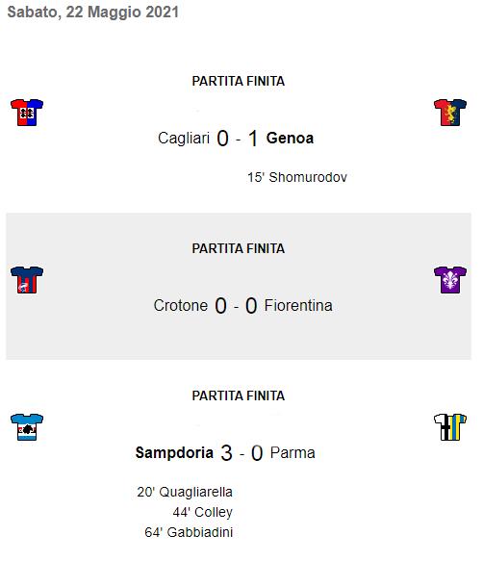The width and height of the screenshot is (483, 561).
Task: Click the Crotone jersey icon
Action: 27,280
